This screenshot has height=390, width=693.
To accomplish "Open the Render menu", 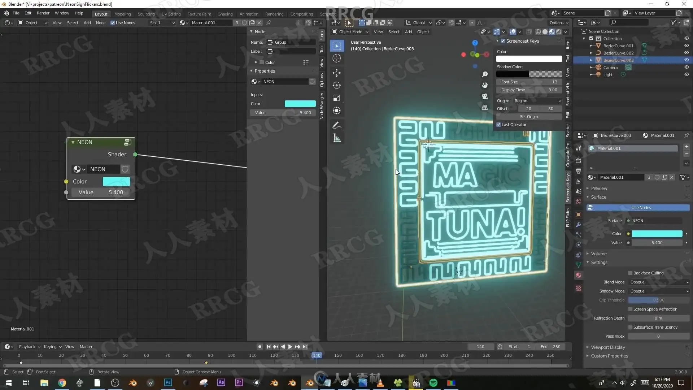I will 43,13.
